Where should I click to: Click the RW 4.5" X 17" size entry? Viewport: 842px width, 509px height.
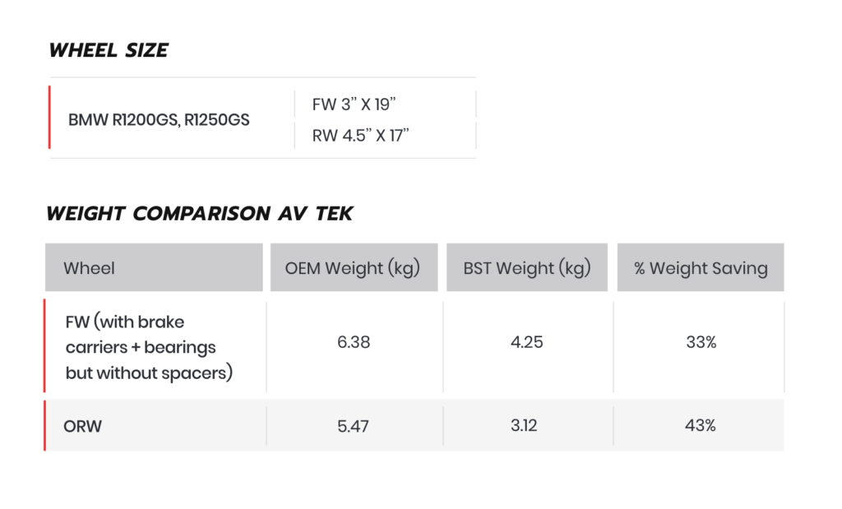coord(360,136)
